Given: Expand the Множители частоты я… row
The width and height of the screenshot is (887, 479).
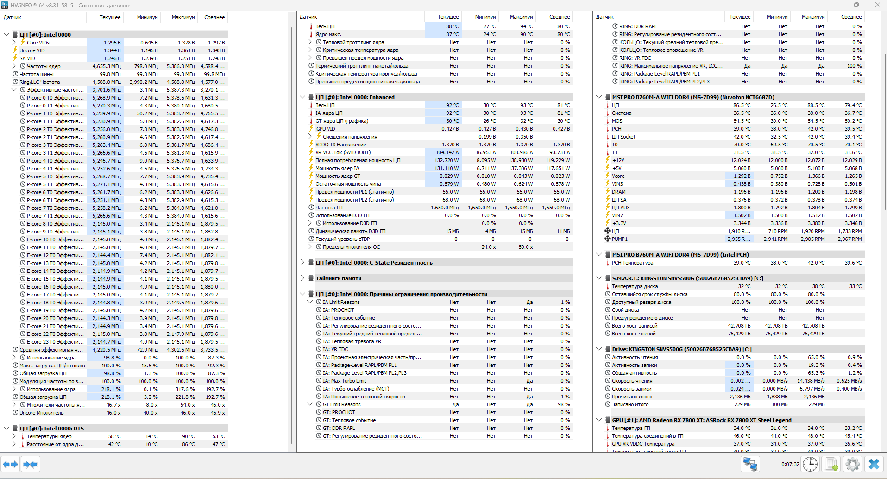Looking at the screenshot, I should click(14, 404).
